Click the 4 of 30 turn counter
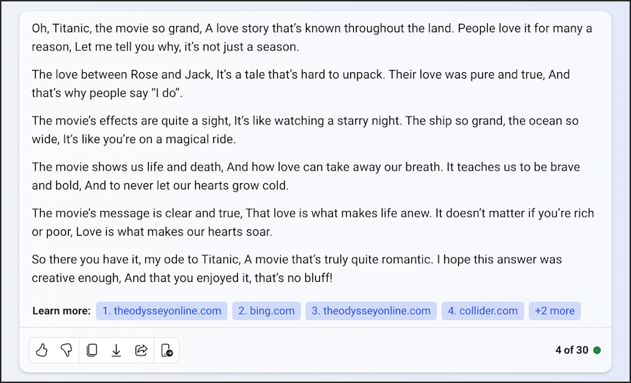Viewport: 631px width, 383px height. [x=572, y=350]
